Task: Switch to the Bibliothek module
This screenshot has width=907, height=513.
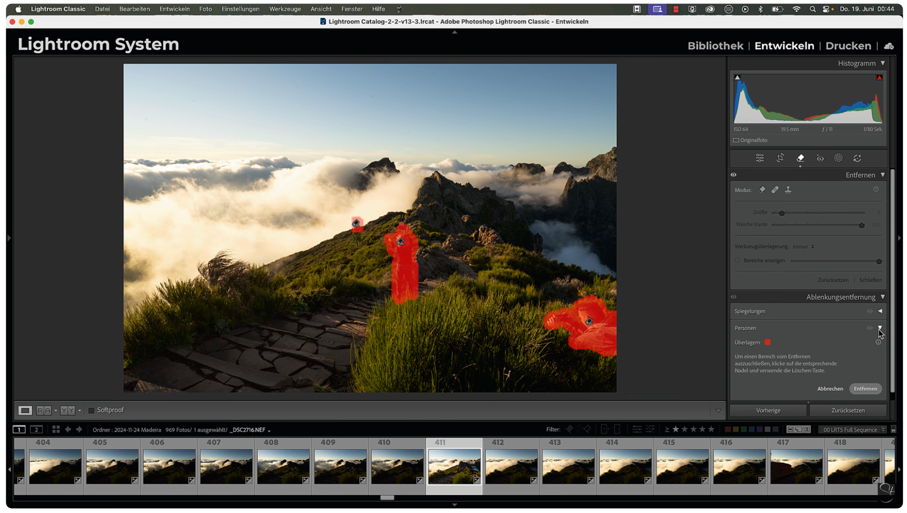Action: 715,46
